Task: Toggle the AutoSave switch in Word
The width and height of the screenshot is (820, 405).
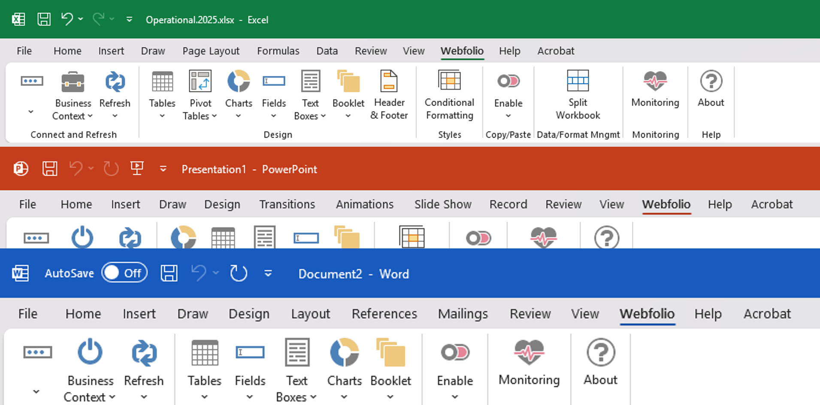Action: pyautogui.click(x=124, y=273)
